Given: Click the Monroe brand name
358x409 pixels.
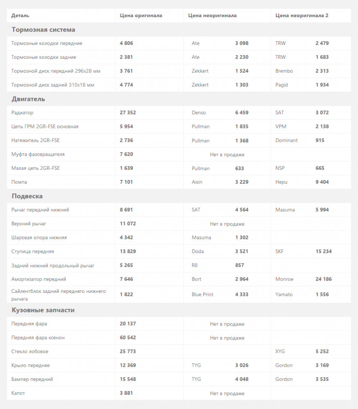Looking at the screenshot, I should (285, 279).
